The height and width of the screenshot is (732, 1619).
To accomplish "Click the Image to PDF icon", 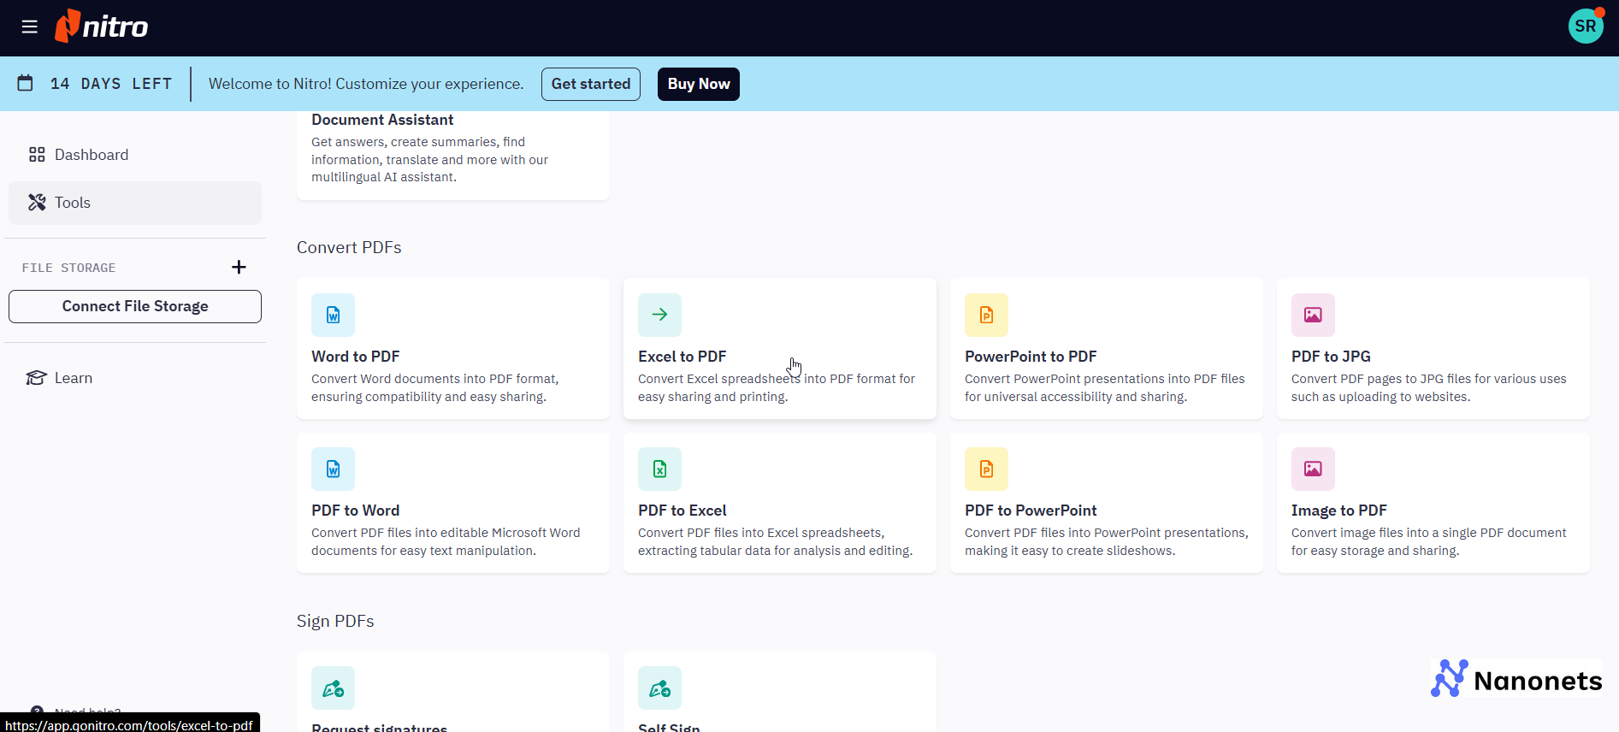I will [1313, 469].
